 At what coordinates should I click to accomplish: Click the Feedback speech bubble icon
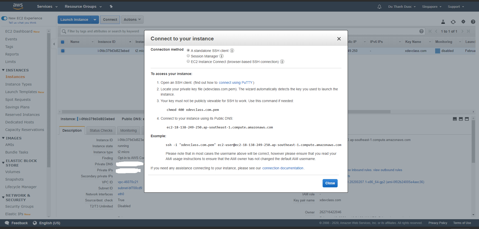7,223
